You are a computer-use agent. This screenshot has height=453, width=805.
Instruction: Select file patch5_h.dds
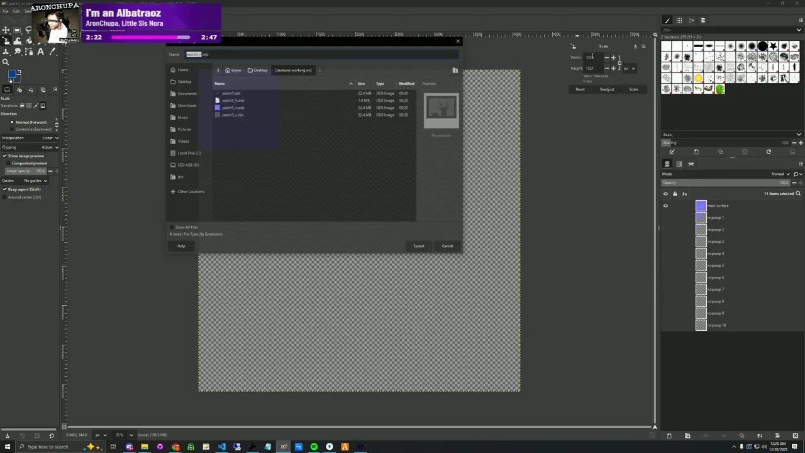tap(233, 101)
